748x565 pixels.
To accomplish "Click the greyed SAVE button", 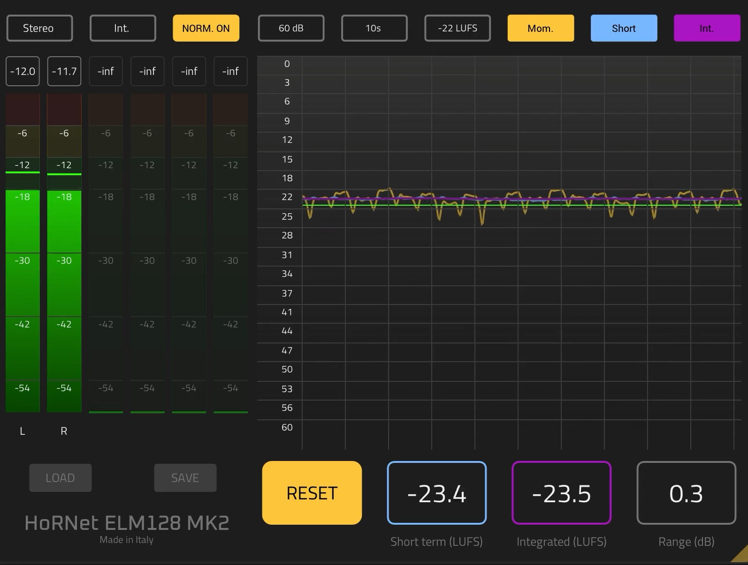I will point(185,478).
